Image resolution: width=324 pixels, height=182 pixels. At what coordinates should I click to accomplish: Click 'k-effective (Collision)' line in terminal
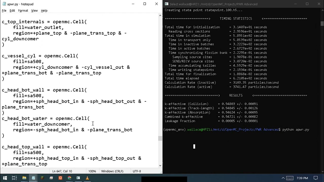211,104
